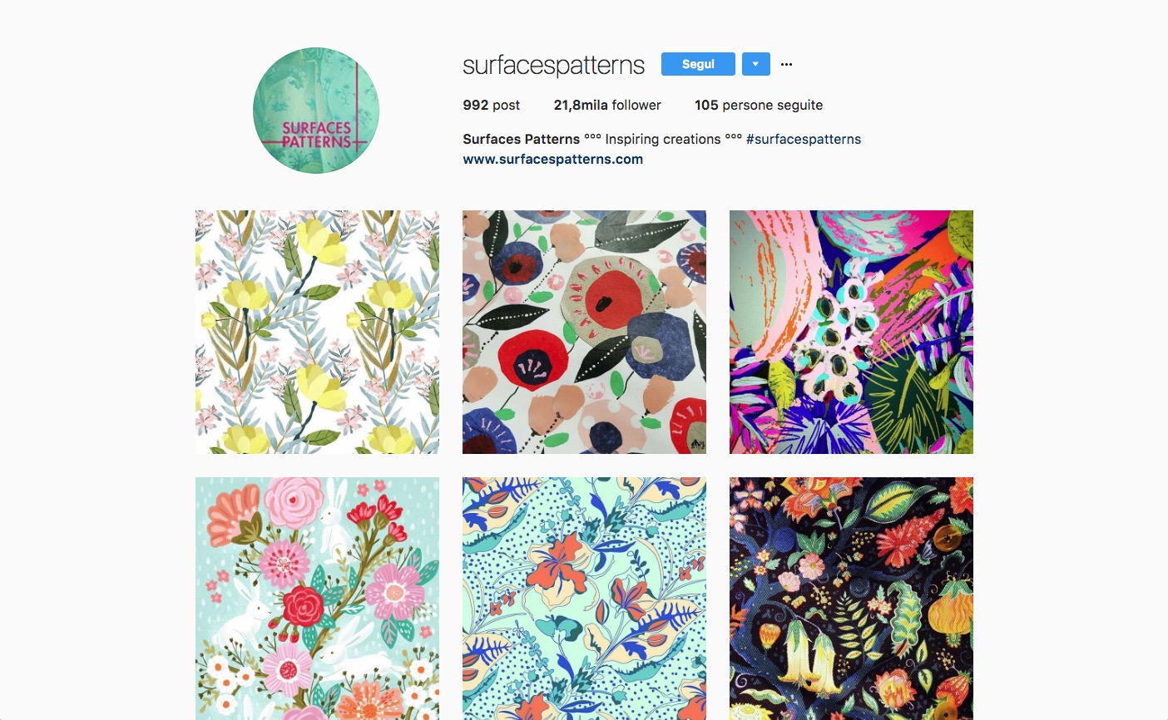View the 21,8mila follower list
1168x720 pixels.
(607, 105)
